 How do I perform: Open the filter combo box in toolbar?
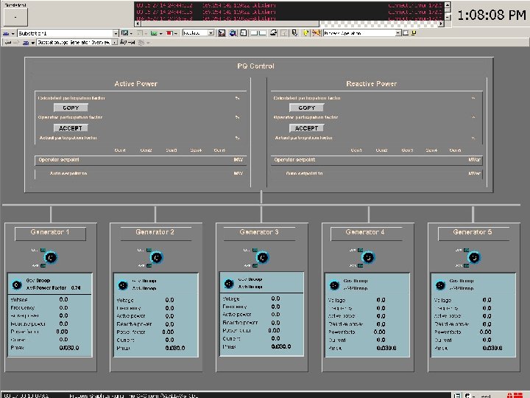click(199, 33)
